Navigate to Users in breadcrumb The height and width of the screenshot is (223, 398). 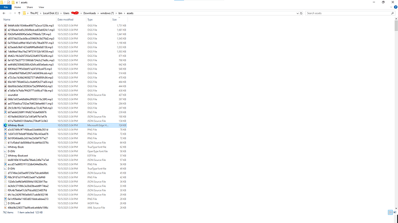point(66,13)
